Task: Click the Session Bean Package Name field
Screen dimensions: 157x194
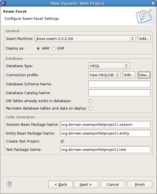Action: [x=105, y=125]
